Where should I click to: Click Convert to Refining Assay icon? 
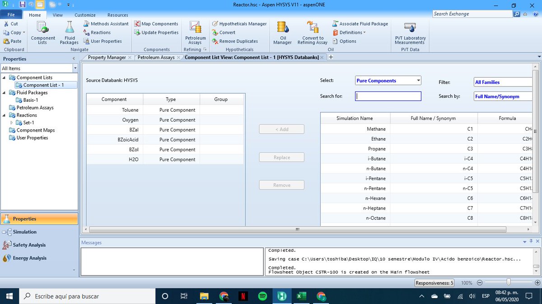click(313, 32)
